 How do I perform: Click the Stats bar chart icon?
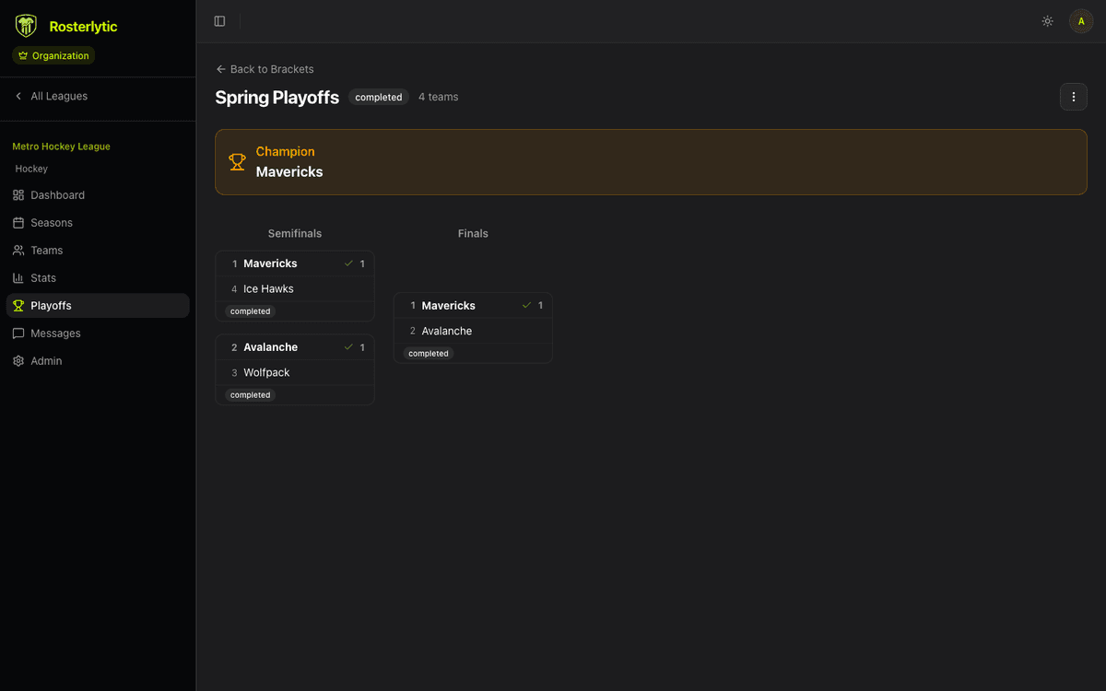(18, 278)
